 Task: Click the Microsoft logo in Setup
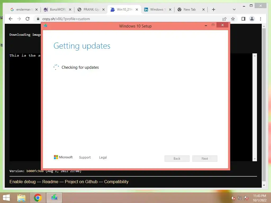[x=63, y=157]
